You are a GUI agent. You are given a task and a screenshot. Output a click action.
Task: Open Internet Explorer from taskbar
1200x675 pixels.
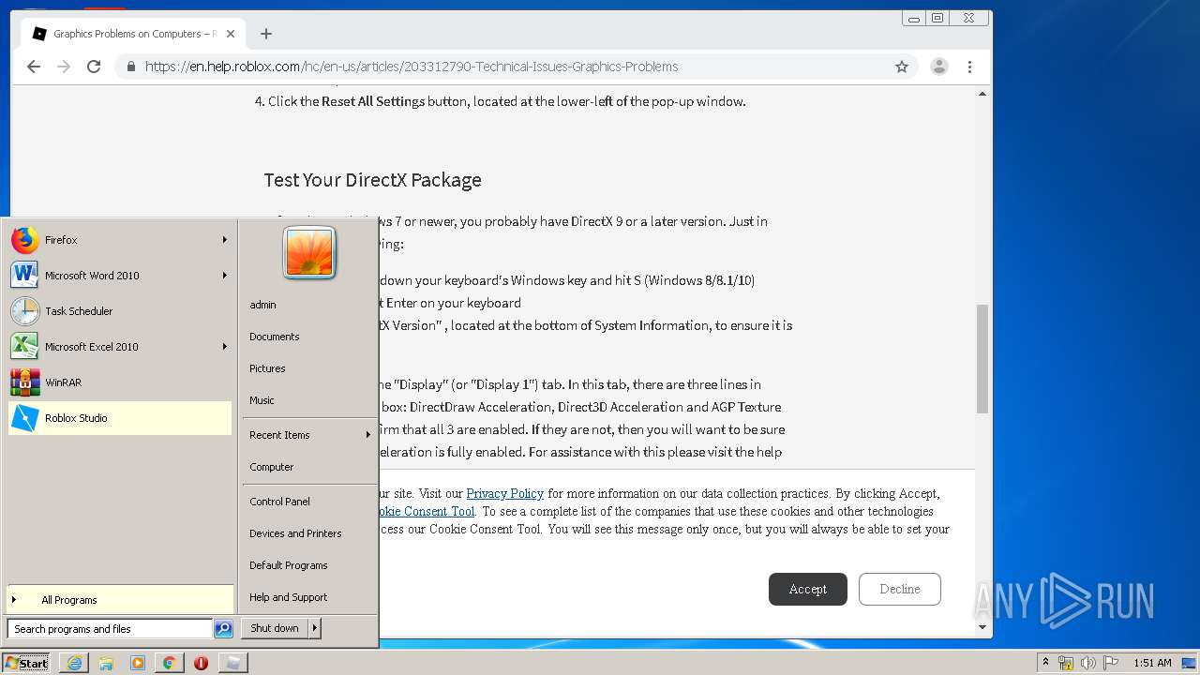(x=74, y=663)
